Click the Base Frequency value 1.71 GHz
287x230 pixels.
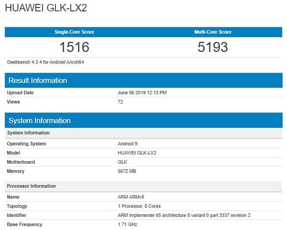point(128,224)
